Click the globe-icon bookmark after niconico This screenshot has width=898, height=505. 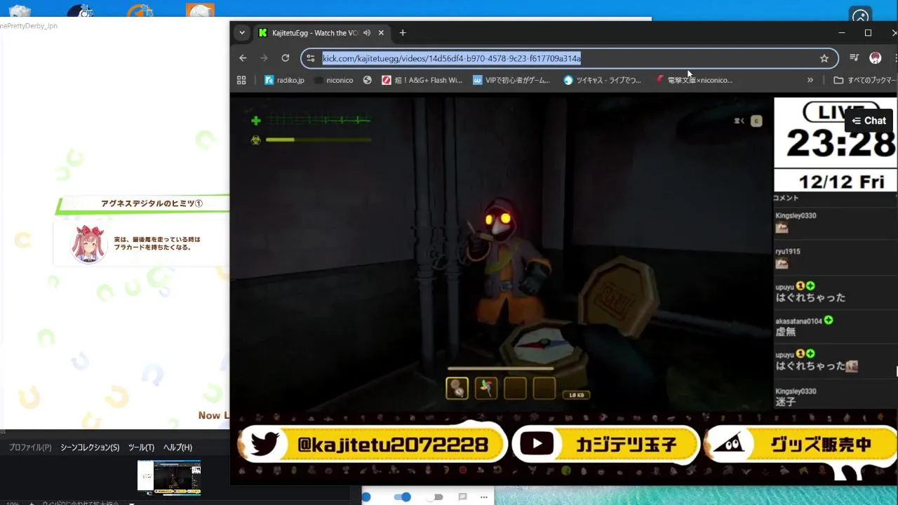pos(367,80)
